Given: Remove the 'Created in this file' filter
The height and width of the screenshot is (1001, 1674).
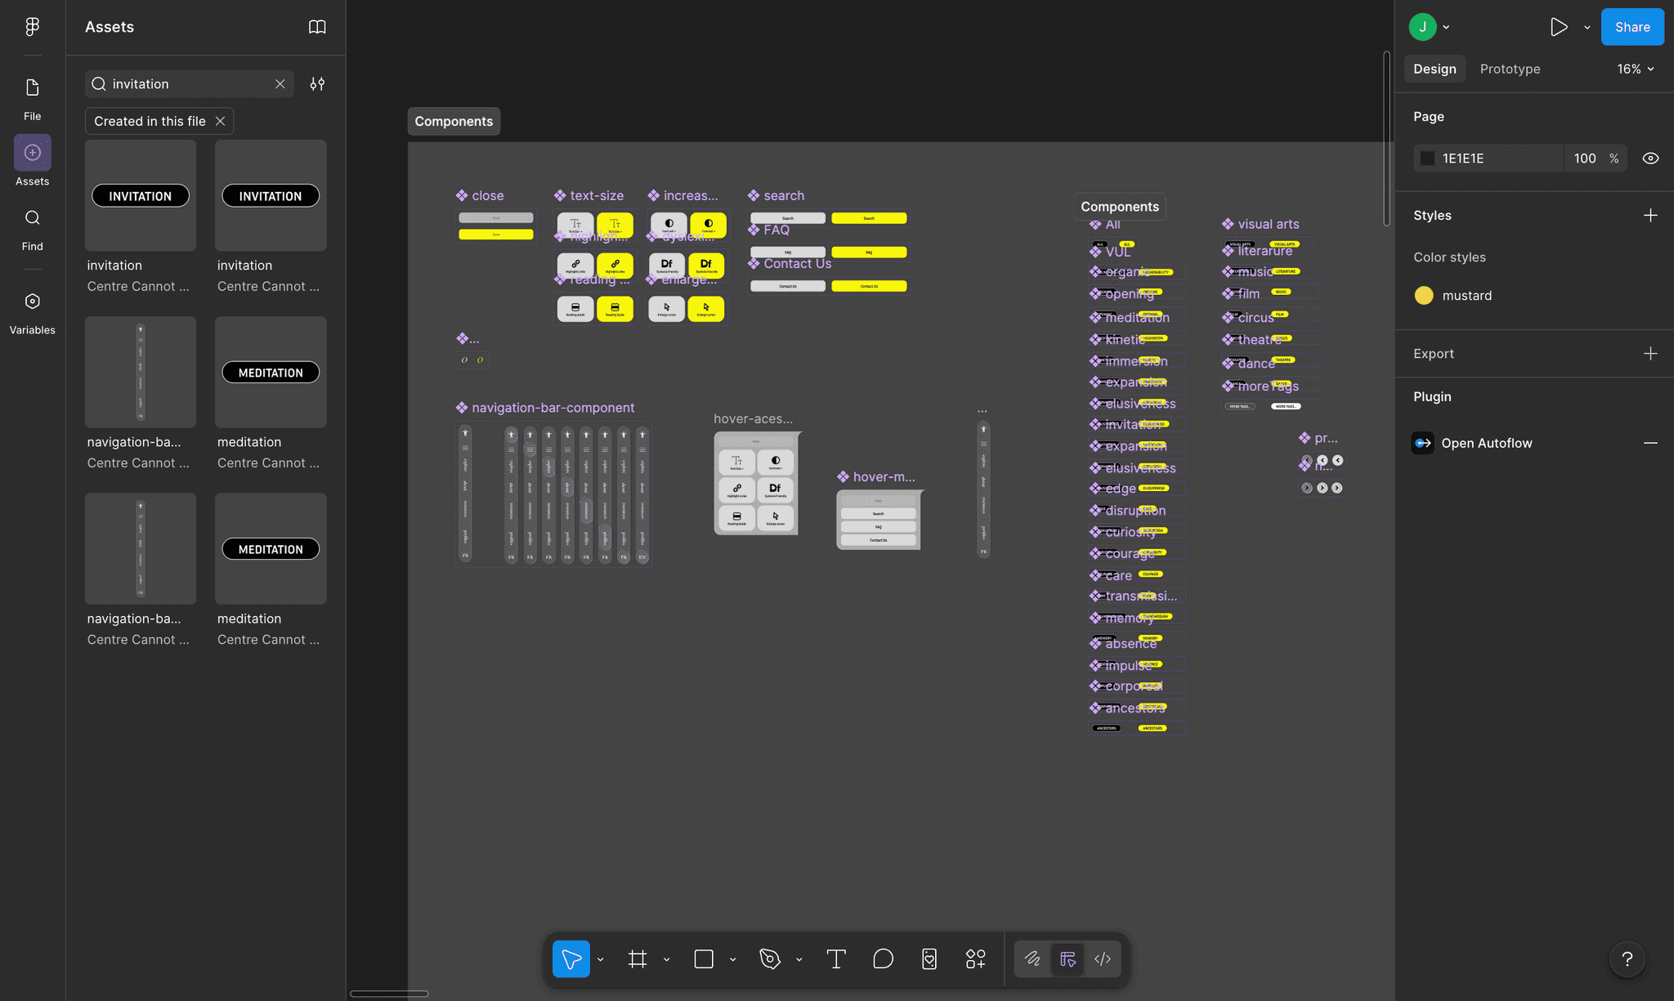Looking at the screenshot, I should (220, 121).
